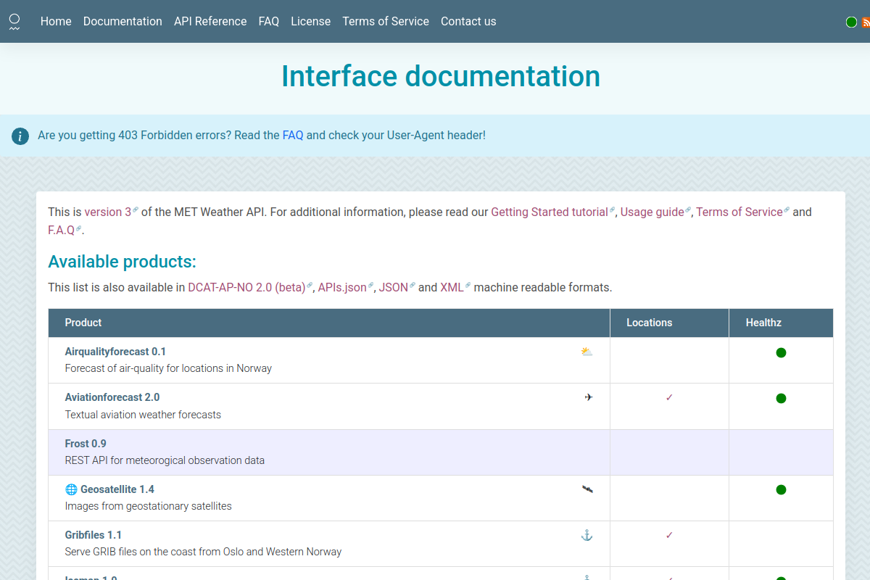The height and width of the screenshot is (580, 870).
Task: Open Terms of Service in the navbar
Action: pos(386,22)
